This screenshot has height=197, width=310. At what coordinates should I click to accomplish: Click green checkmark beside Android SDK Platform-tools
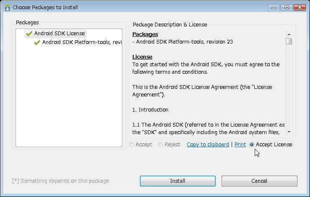pos(37,42)
